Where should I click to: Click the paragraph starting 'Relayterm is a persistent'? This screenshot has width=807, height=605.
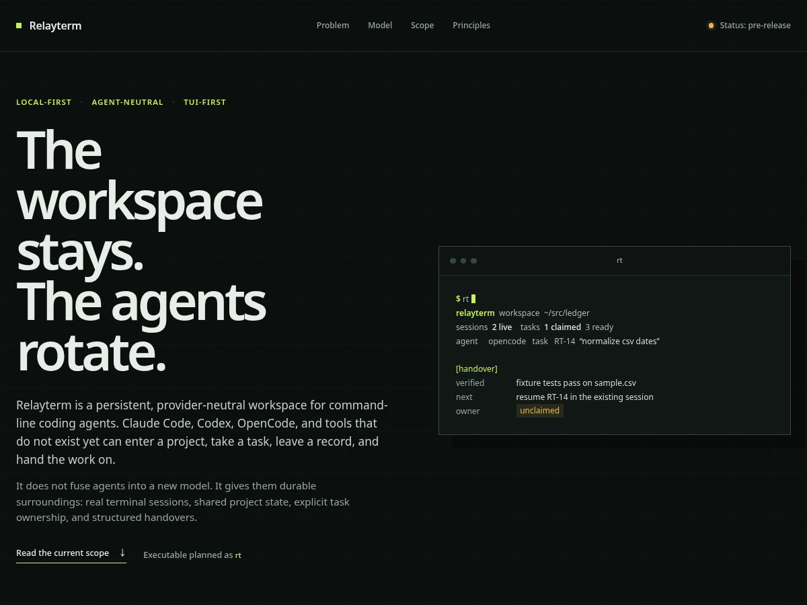(x=202, y=432)
